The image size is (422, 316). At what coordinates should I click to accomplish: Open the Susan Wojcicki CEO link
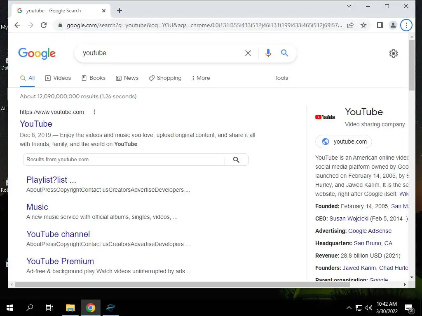point(349,218)
